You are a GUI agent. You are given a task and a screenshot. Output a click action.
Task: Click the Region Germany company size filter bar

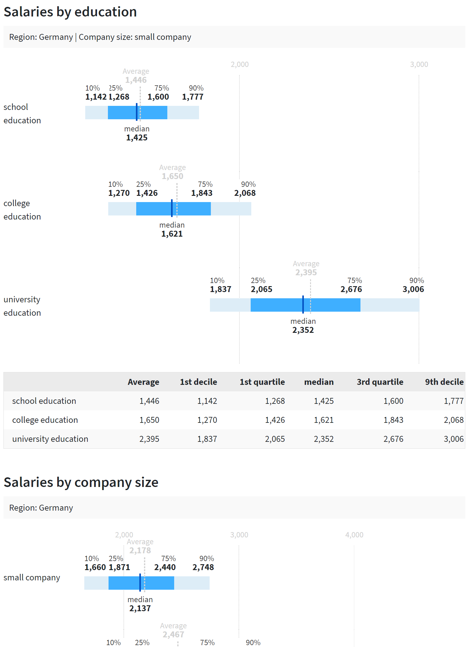[234, 37]
